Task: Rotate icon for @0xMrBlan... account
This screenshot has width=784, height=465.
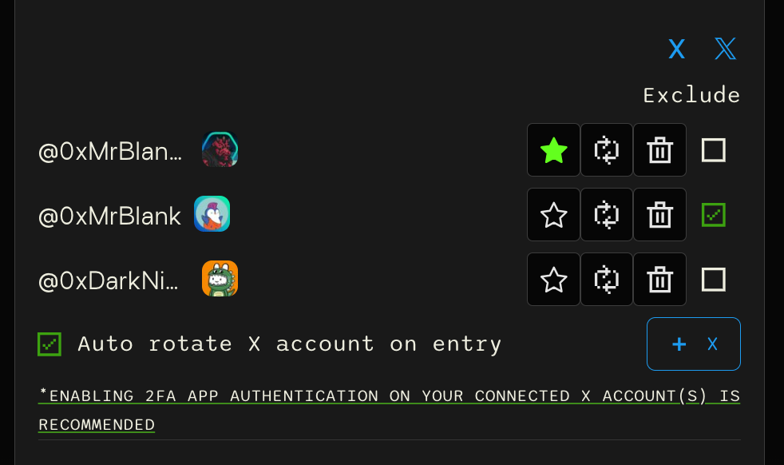Action: (x=607, y=150)
